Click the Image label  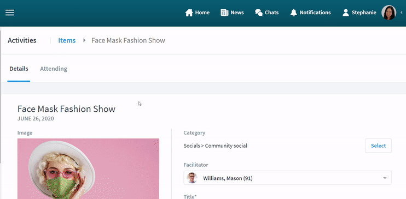(25, 132)
